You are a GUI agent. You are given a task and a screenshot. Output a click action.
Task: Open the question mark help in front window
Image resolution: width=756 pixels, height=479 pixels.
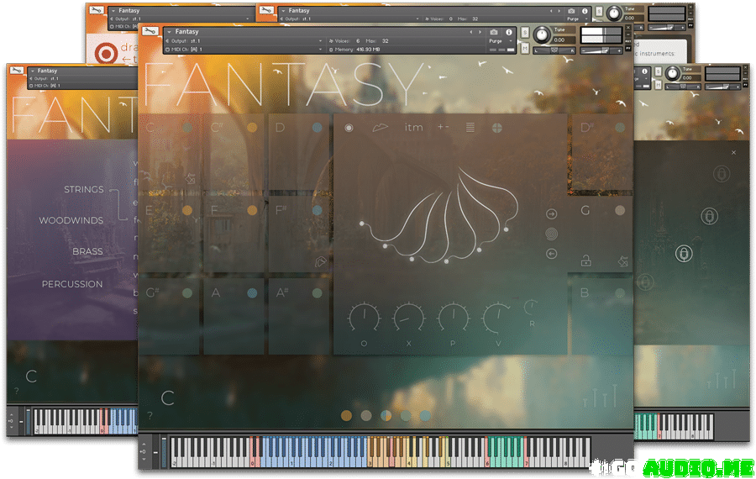click(150, 415)
